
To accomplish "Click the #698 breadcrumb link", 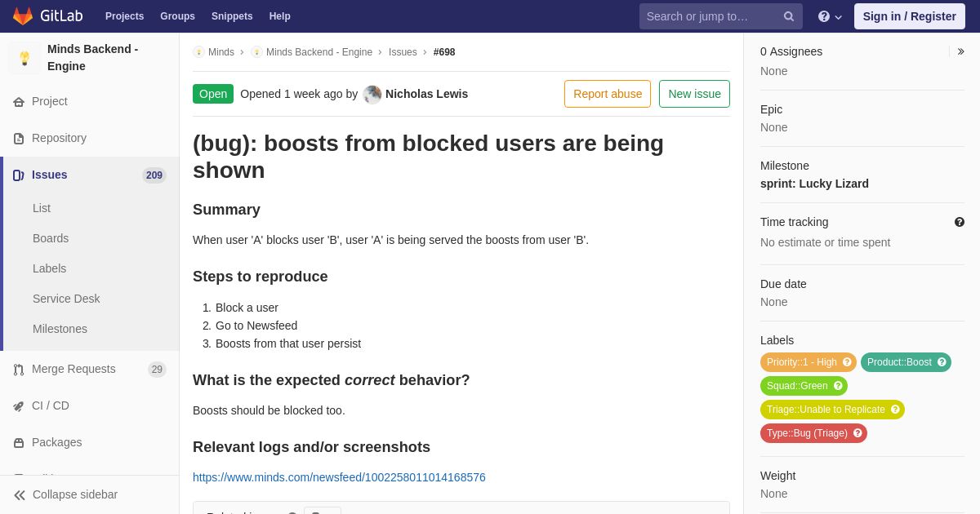I will (444, 52).
